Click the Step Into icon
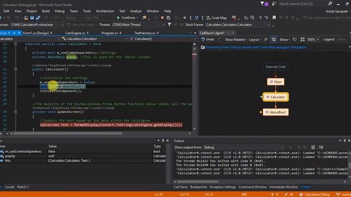Image resolution: width=351 pixels, height=197 pixels. [190, 18]
